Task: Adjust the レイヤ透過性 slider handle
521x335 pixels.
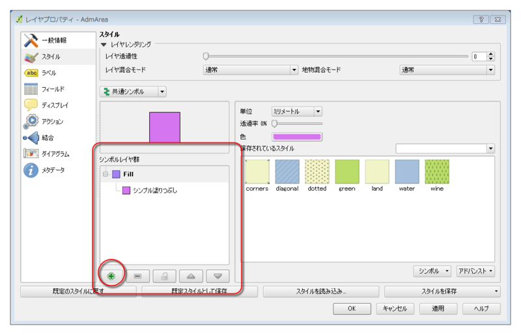Action: pos(206,57)
